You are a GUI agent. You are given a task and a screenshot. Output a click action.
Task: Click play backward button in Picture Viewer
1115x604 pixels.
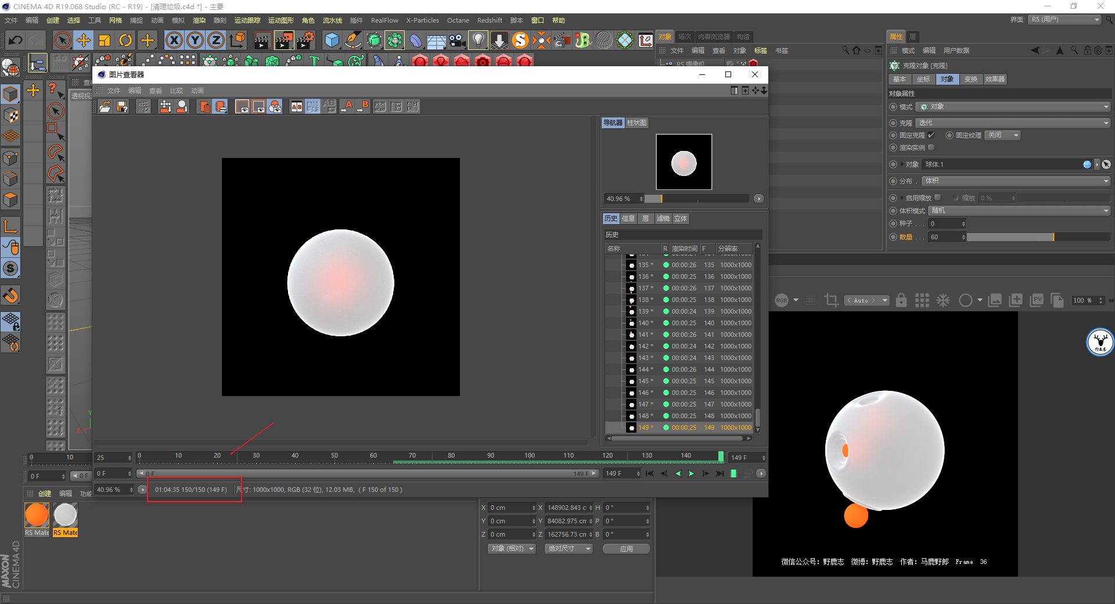pos(677,473)
